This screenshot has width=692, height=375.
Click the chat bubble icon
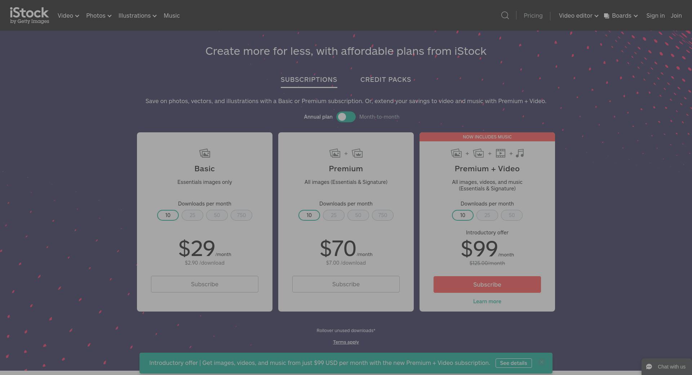tap(649, 367)
